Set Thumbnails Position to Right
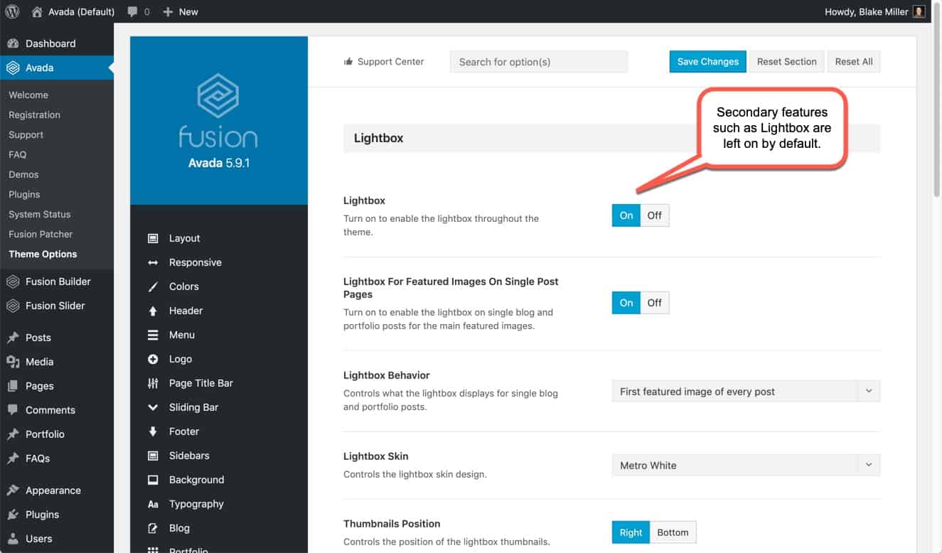Image resolution: width=942 pixels, height=553 pixels. point(631,532)
